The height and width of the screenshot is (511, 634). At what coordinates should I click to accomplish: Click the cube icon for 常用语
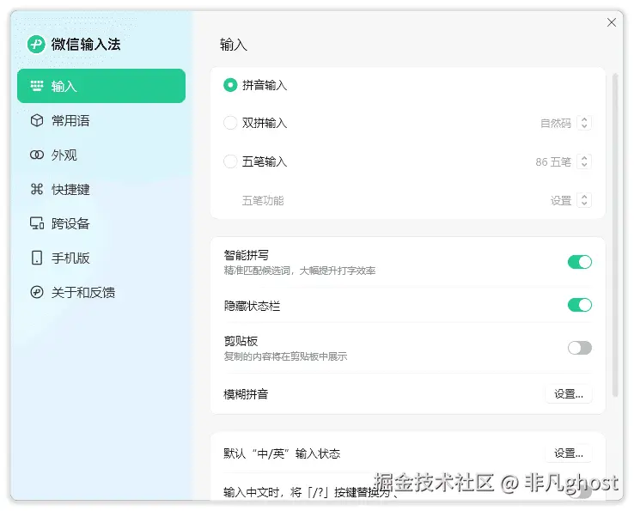pyautogui.click(x=37, y=121)
